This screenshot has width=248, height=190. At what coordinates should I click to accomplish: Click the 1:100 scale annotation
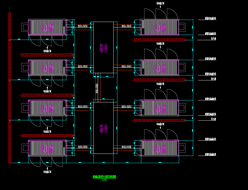pyautogui.click(x=104, y=180)
